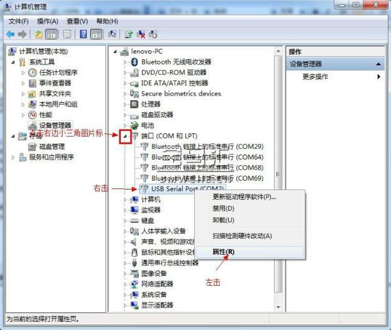This screenshot has height=330, width=391.
Task: Expand the 处理器 tree node
Action: coord(125,104)
